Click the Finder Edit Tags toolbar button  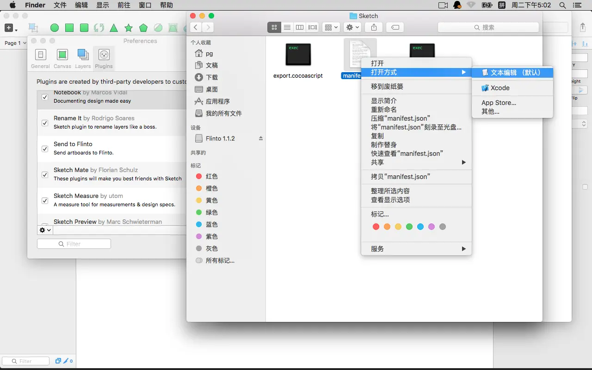[395, 27]
